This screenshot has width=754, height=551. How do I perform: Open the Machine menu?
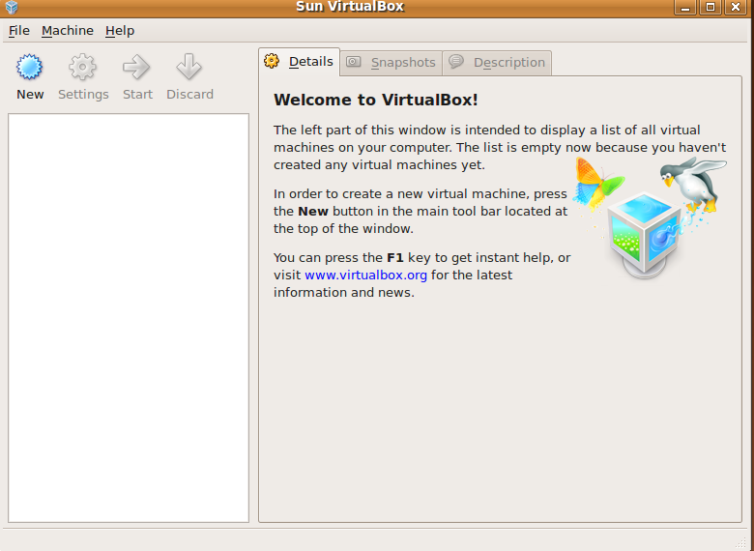(68, 31)
